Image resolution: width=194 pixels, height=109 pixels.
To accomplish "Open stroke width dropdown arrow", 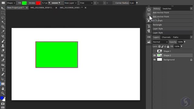I will (x=49, y=3).
